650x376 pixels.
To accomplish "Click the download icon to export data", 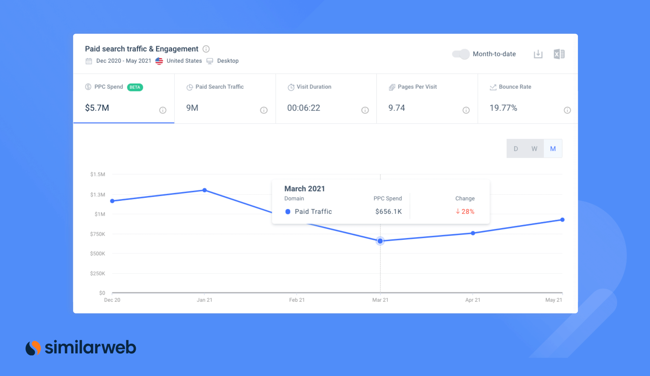I will (538, 53).
